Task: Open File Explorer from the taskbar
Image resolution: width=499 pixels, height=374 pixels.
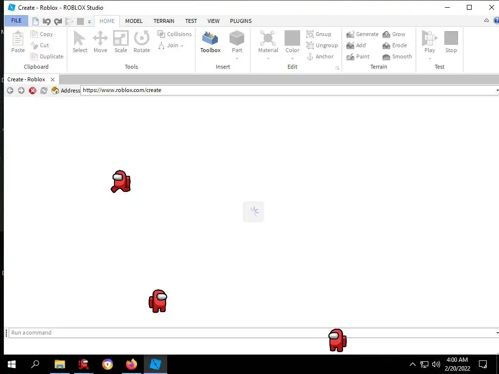Action: [59, 364]
